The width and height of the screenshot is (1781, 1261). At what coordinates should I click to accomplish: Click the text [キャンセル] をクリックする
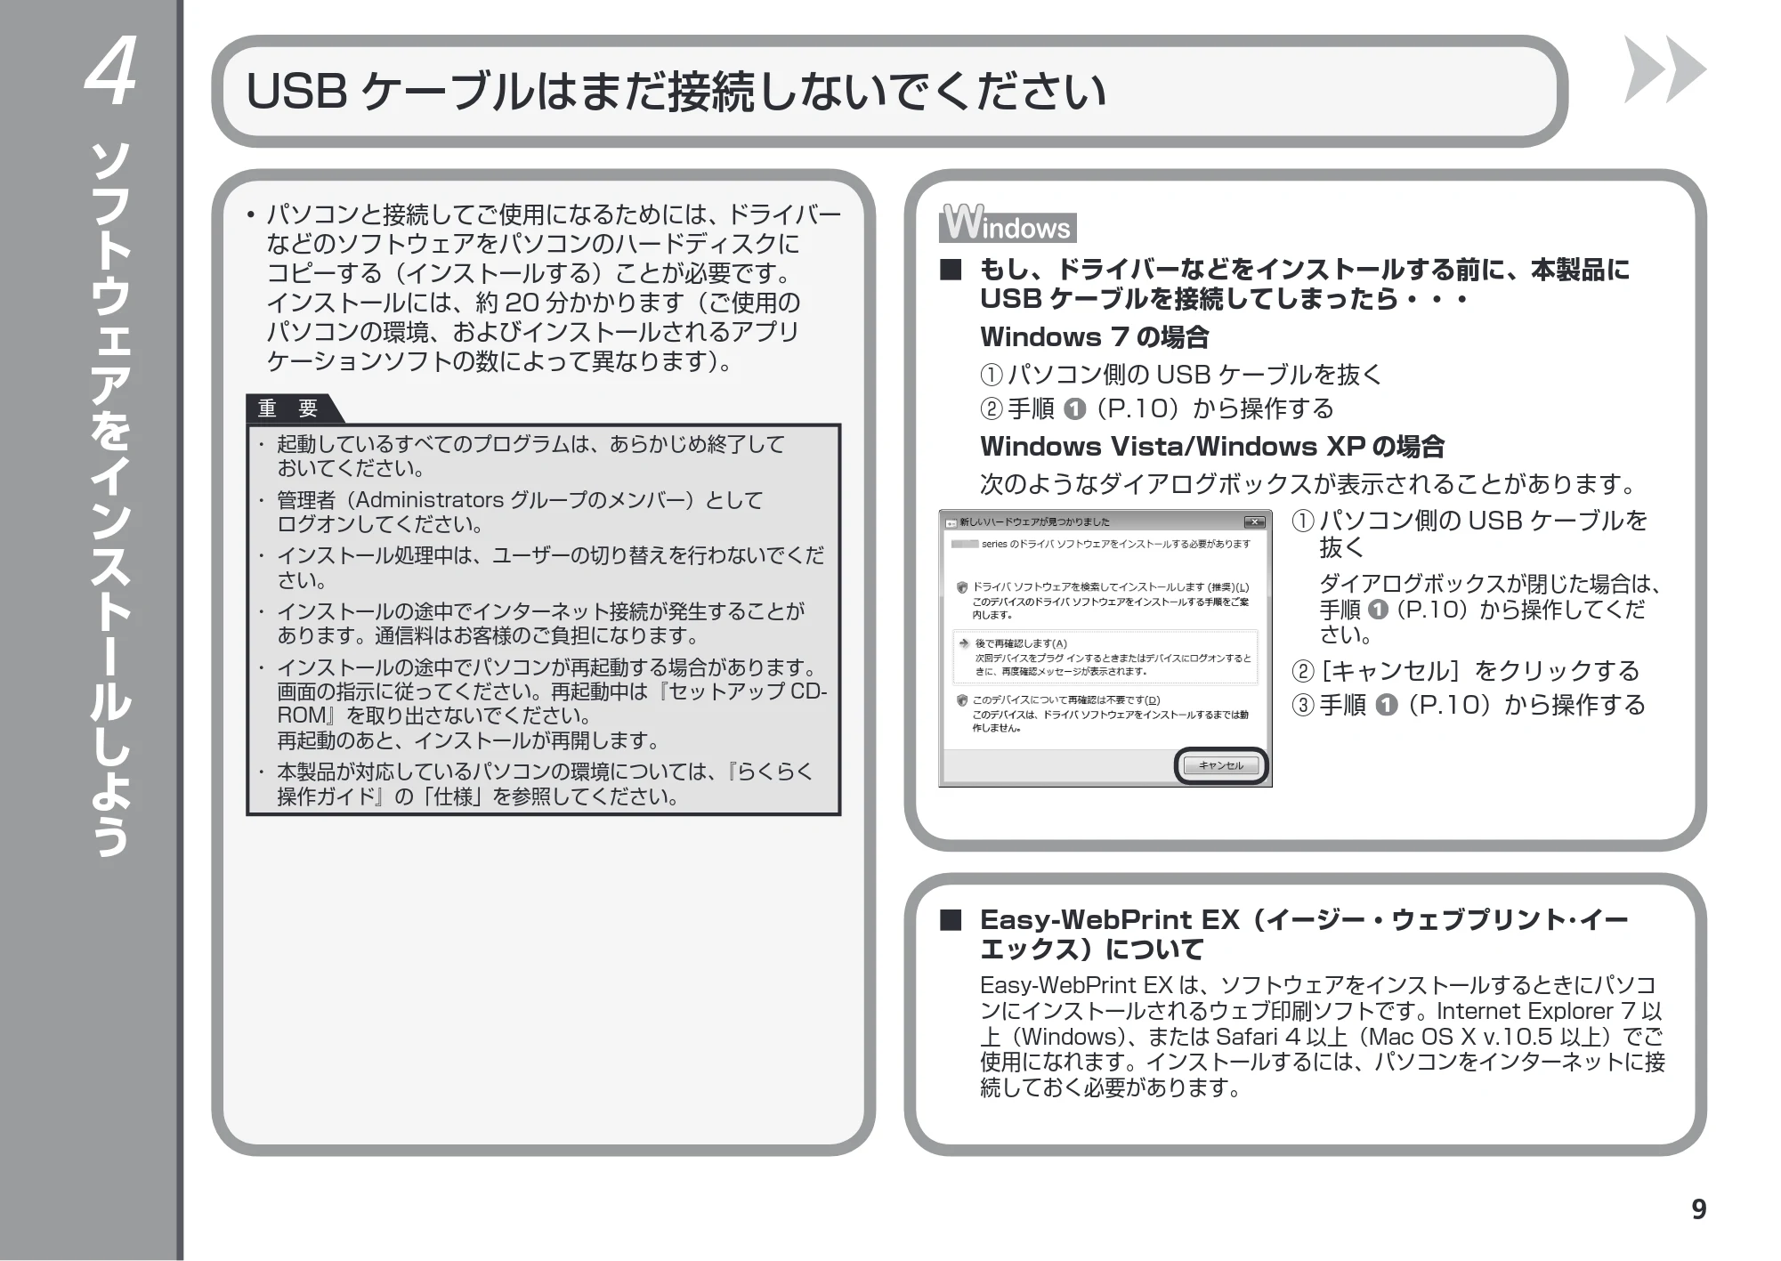[x=1480, y=671]
